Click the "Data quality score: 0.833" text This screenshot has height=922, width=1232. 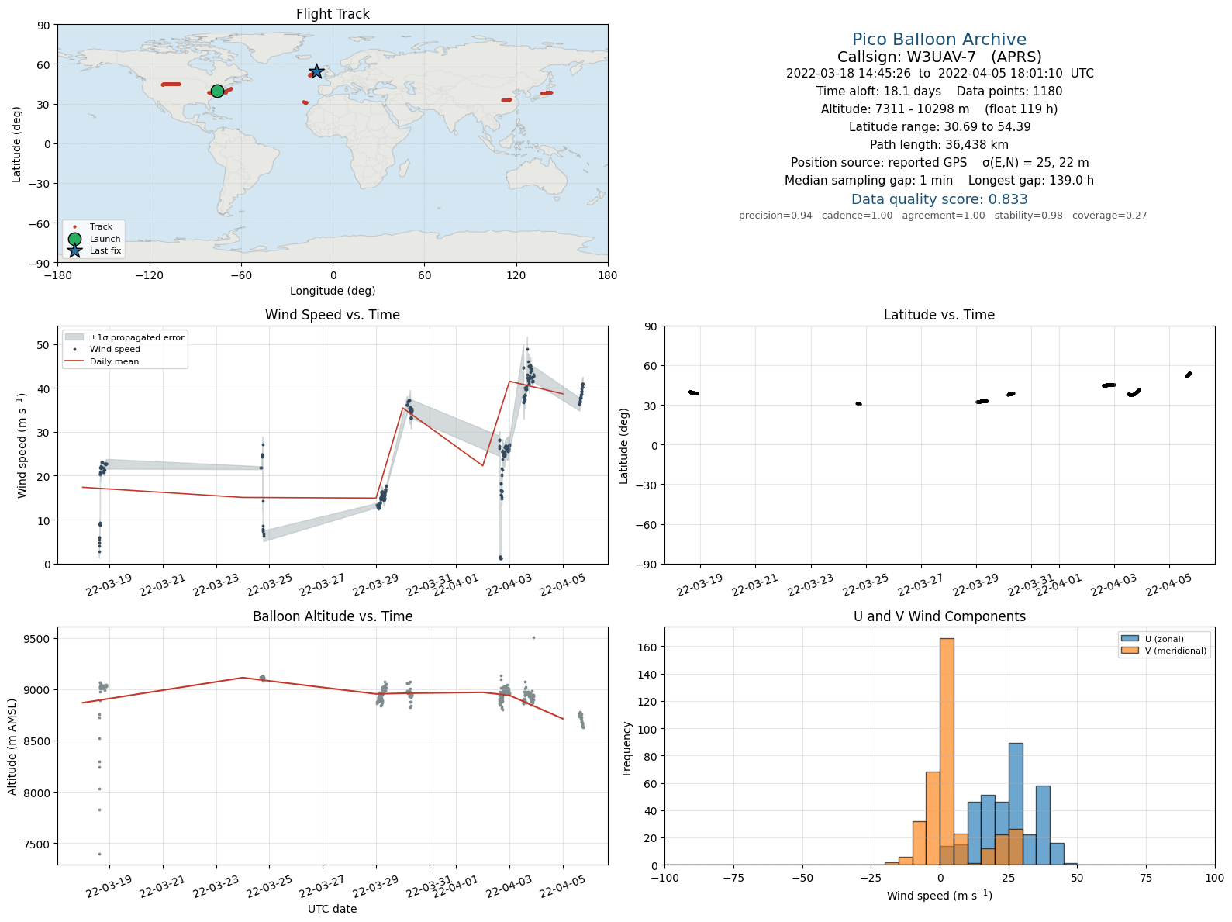click(939, 199)
